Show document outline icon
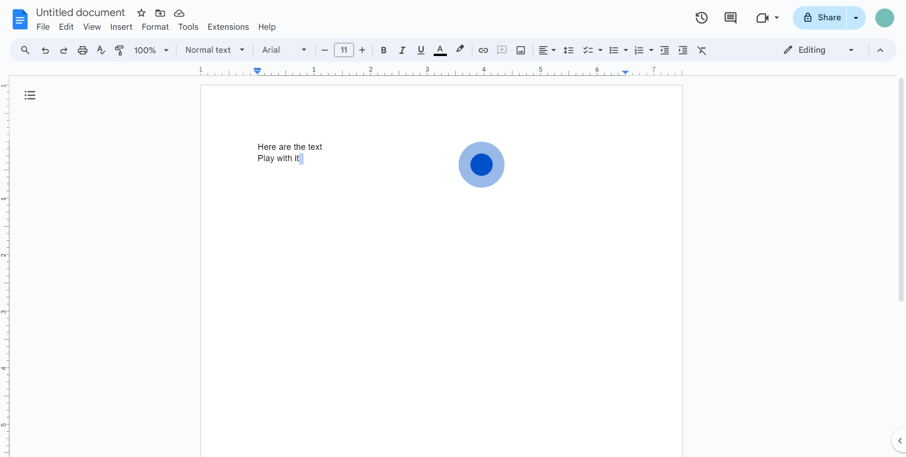 30,96
